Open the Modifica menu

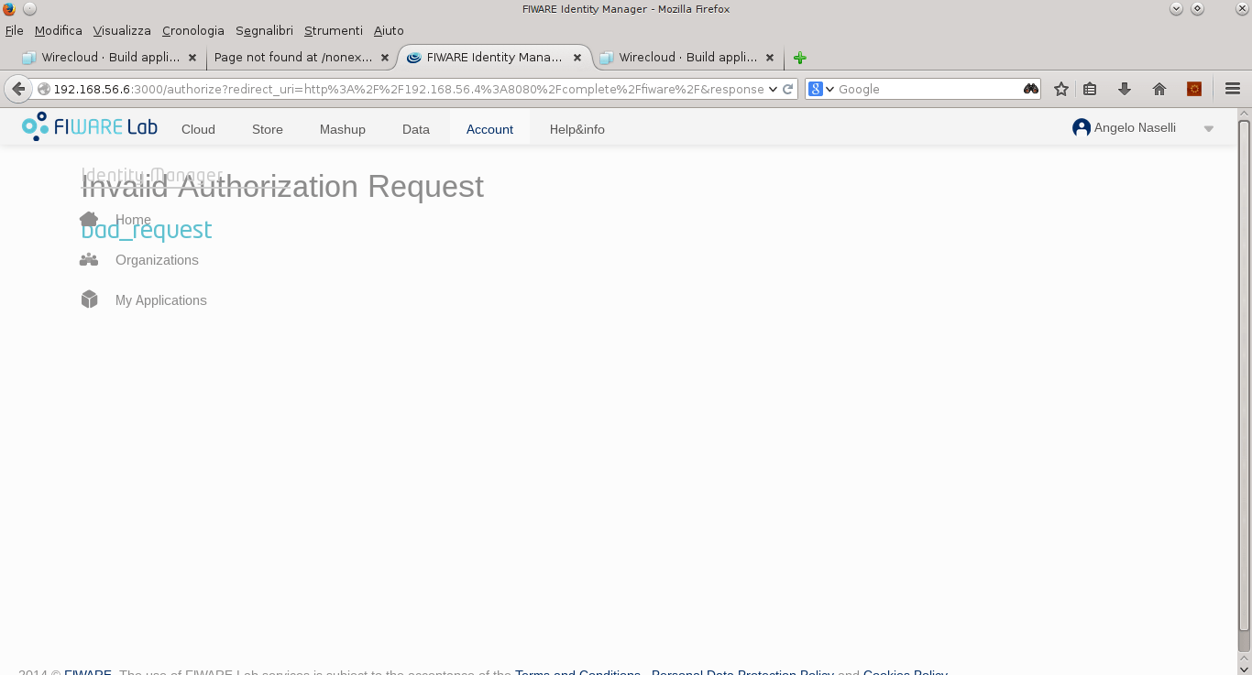[x=59, y=30]
